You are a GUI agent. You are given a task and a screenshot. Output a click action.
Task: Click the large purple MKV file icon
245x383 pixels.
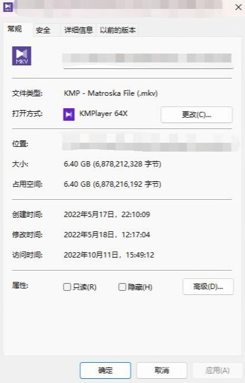(22, 56)
